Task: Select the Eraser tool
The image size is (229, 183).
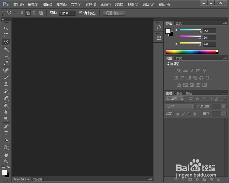Action: click(6, 98)
